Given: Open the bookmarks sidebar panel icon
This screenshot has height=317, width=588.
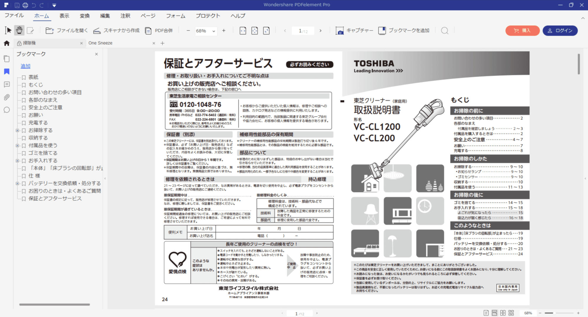Looking at the screenshot, I should pyautogui.click(x=6, y=71).
